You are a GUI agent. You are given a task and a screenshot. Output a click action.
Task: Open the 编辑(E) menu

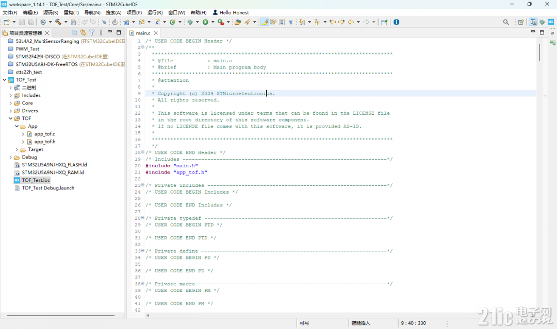[30, 12]
